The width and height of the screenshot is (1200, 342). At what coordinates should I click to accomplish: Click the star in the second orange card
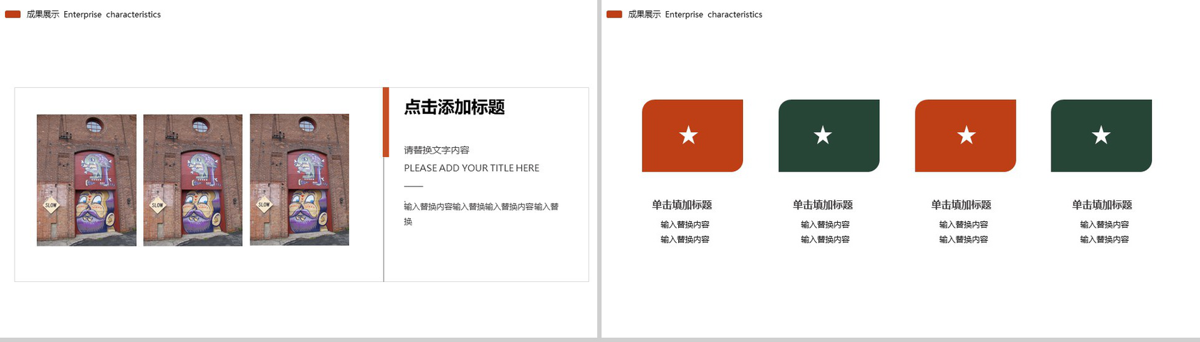[x=966, y=135]
